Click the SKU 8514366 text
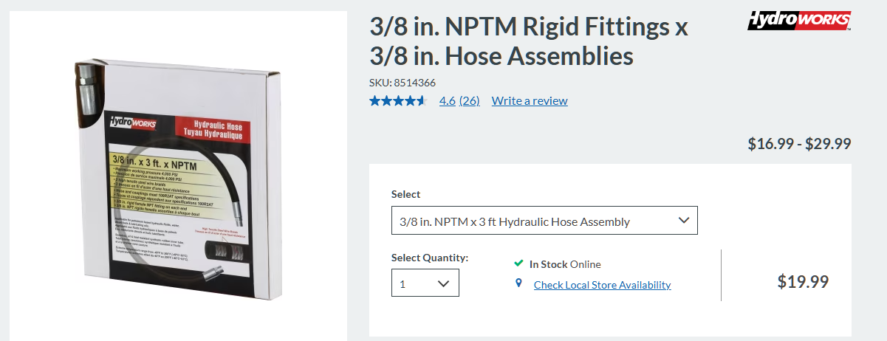887x341 pixels. point(403,83)
